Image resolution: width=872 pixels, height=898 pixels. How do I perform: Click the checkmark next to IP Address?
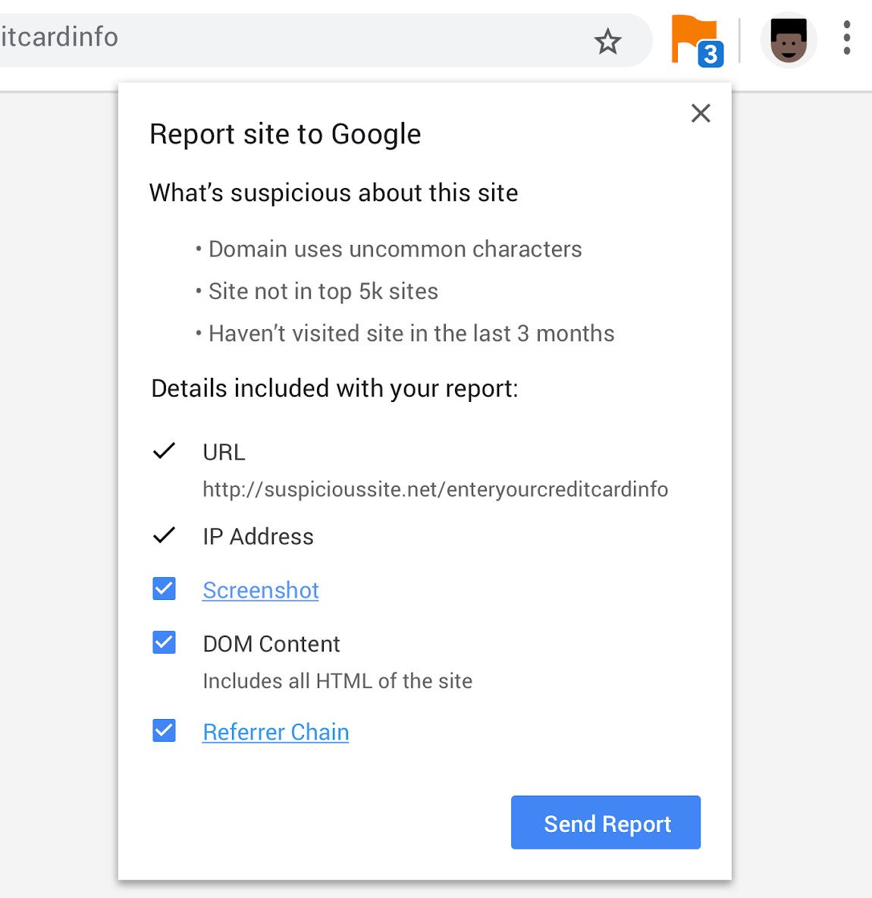point(164,535)
